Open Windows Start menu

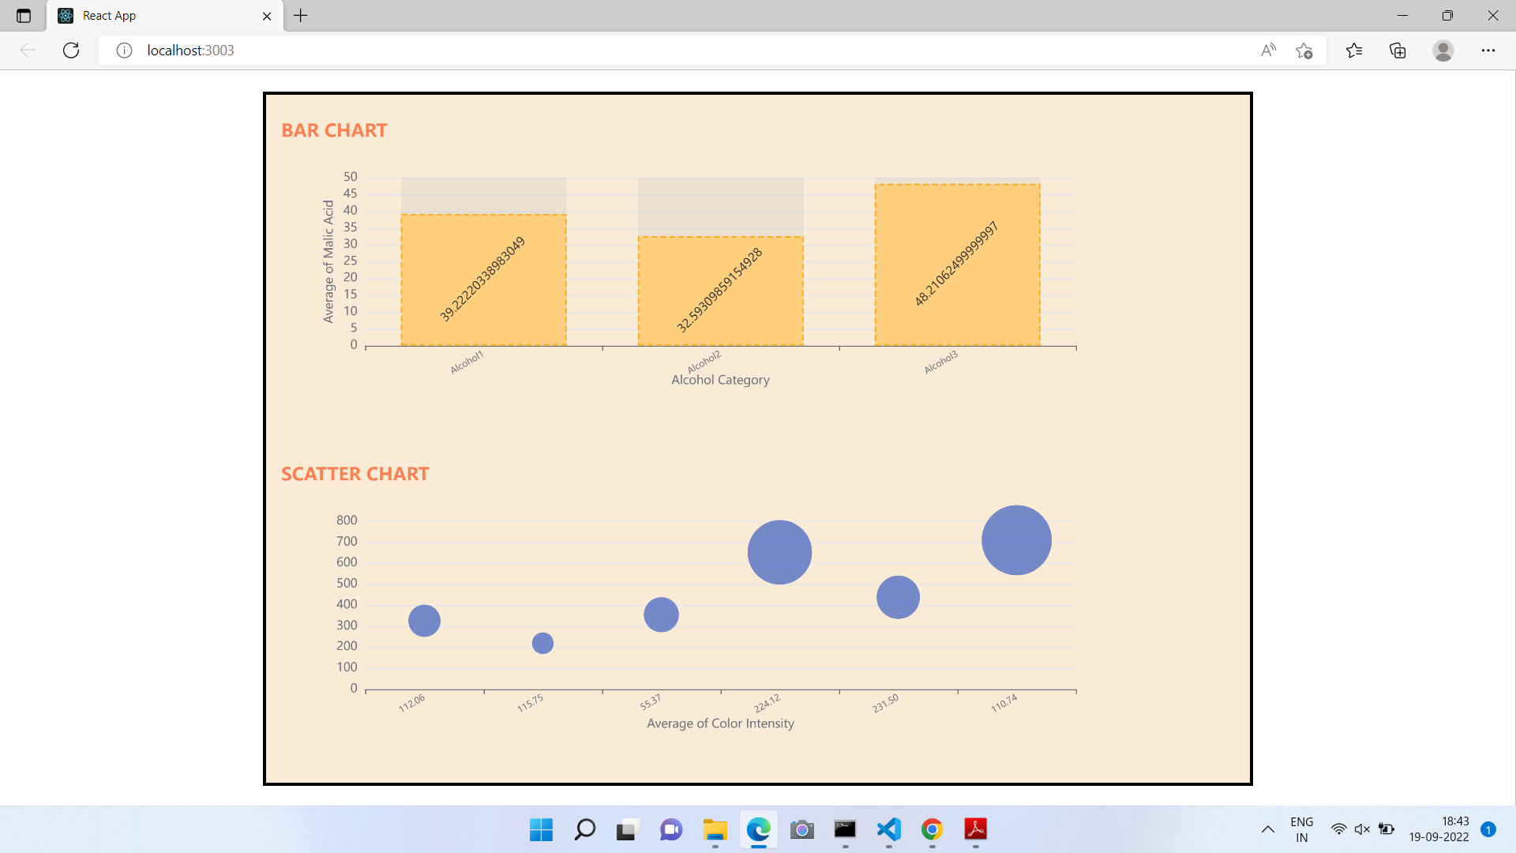541,829
